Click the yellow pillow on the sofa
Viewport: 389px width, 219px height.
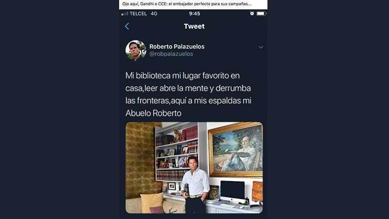[x=152, y=203]
